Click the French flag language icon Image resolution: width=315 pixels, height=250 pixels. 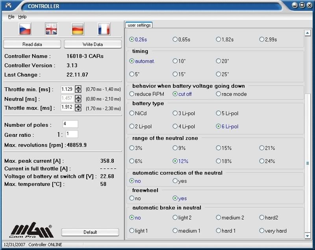pos(104,29)
